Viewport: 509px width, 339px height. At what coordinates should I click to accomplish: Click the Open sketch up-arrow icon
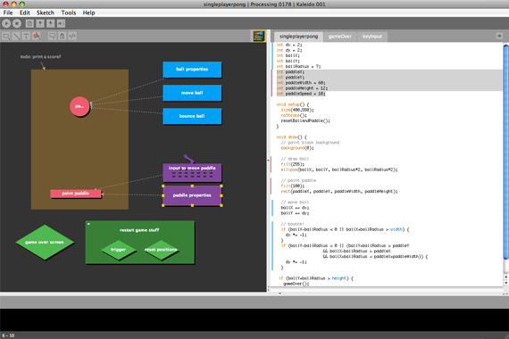40,23
